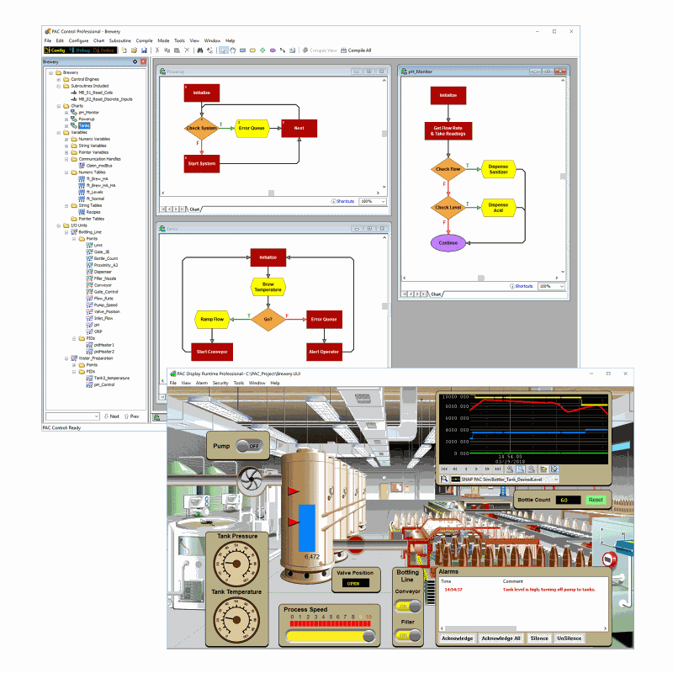
Task: Expand the Control Engines tree folder
Action: point(60,79)
